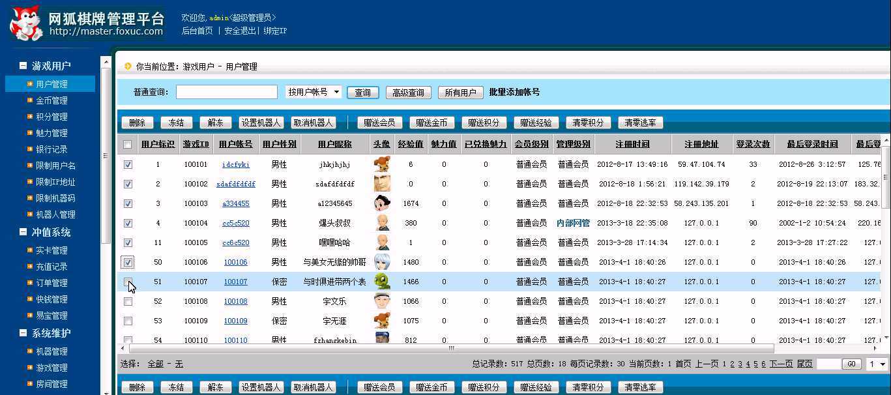This screenshot has width=891, height=395.
Task: Uncheck the checkbox for user 100101
Action: tap(128, 164)
